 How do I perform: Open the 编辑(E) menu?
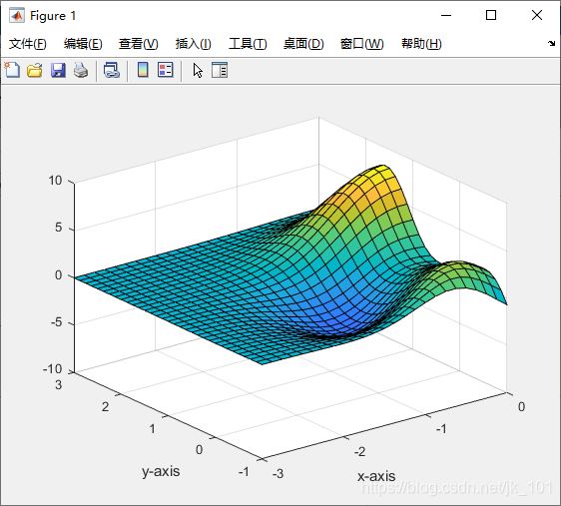click(83, 44)
